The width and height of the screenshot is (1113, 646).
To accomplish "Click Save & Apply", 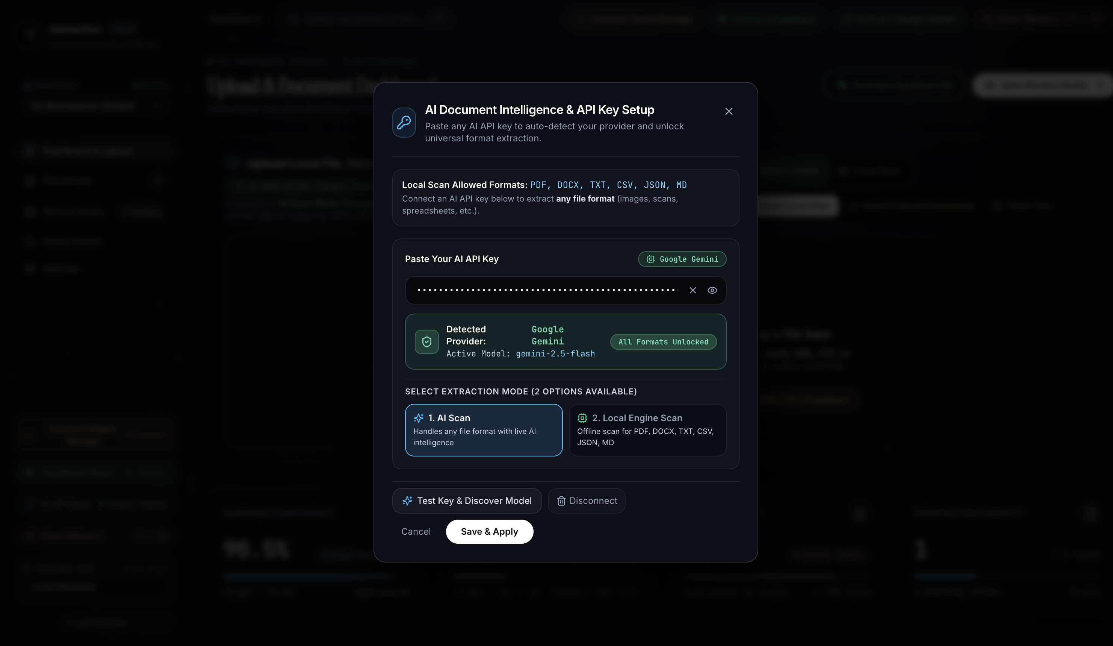I will (489, 532).
